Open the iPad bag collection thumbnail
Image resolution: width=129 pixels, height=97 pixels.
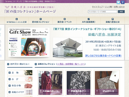(107, 83)
